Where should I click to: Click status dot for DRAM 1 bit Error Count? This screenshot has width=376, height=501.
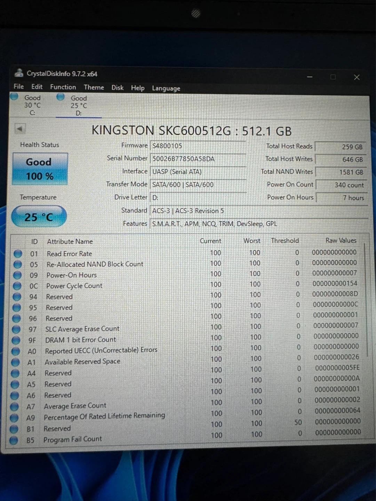point(16,340)
